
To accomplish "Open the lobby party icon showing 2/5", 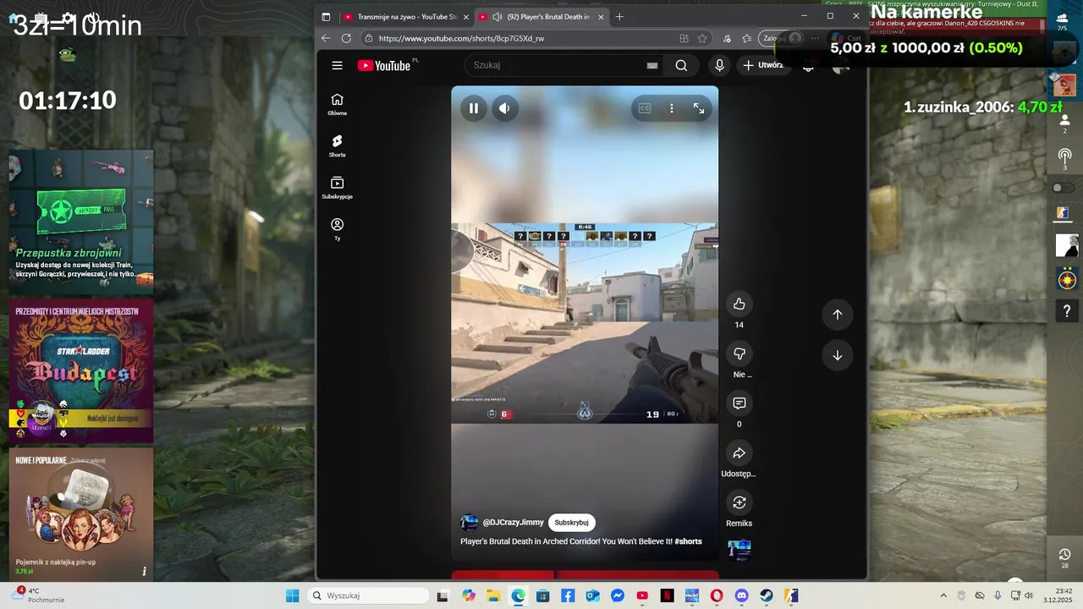I will point(1063,21).
